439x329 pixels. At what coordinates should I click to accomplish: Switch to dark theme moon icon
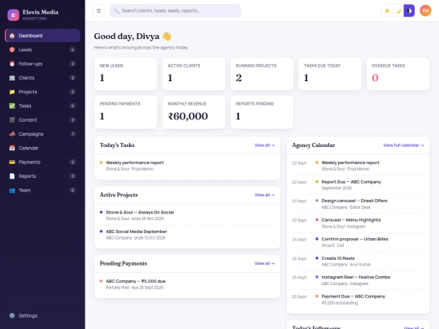coord(398,11)
